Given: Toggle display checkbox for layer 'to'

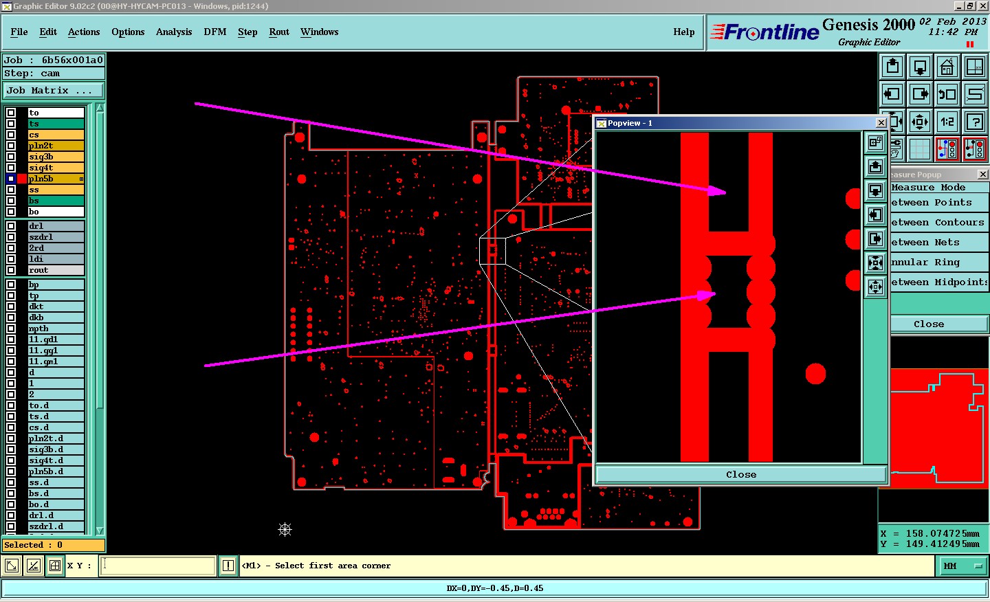Looking at the screenshot, I should pyautogui.click(x=11, y=113).
